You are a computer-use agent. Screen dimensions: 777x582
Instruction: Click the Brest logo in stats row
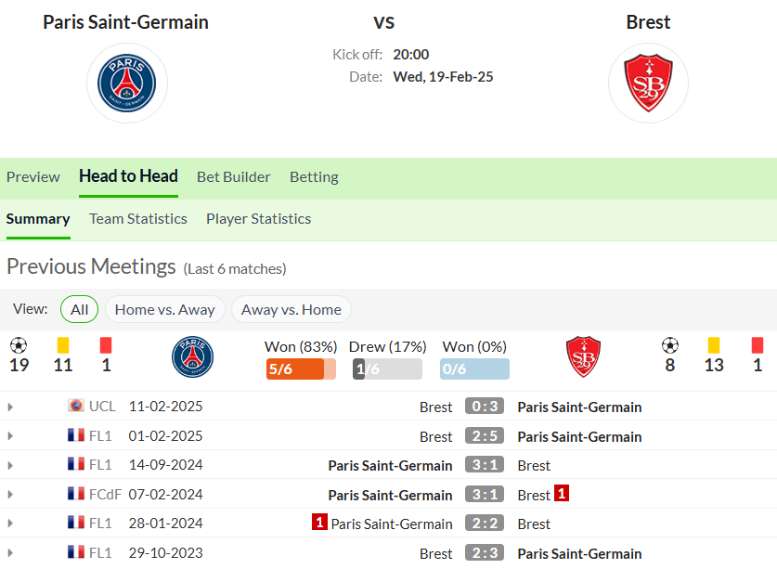click(583, 356)
